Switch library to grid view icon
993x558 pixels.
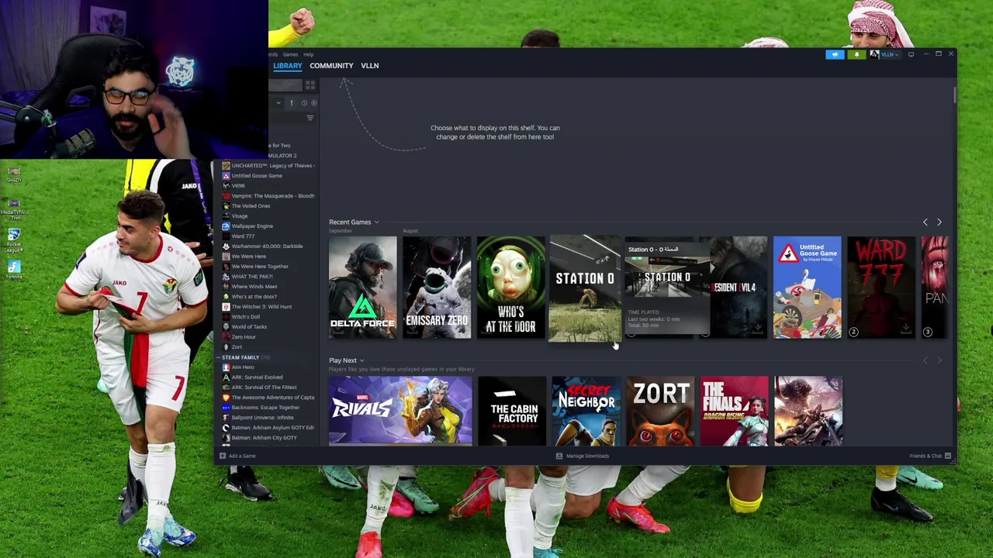click(x=310, y=85)
